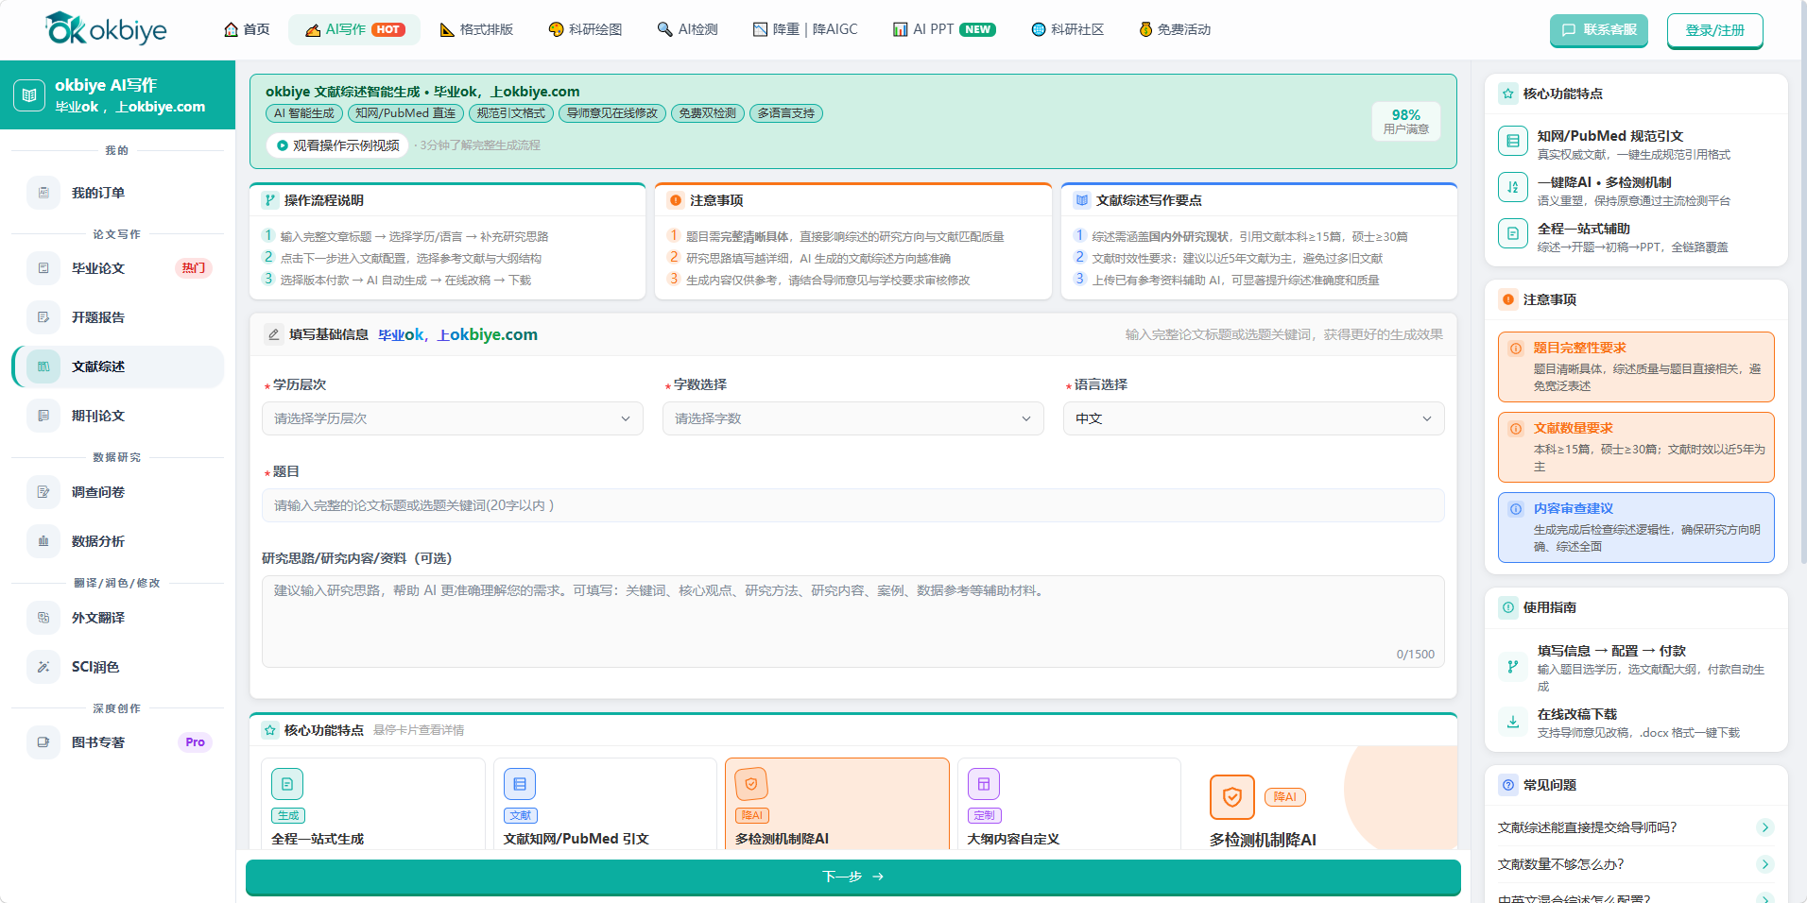
Task: Click the Pro badge beside 图书专著
Action: (195, 742)
